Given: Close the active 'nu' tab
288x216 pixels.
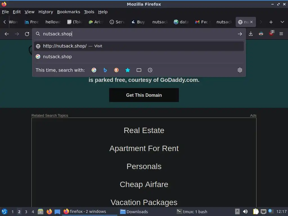Looking at the screenshot, I should pos(251,22).
